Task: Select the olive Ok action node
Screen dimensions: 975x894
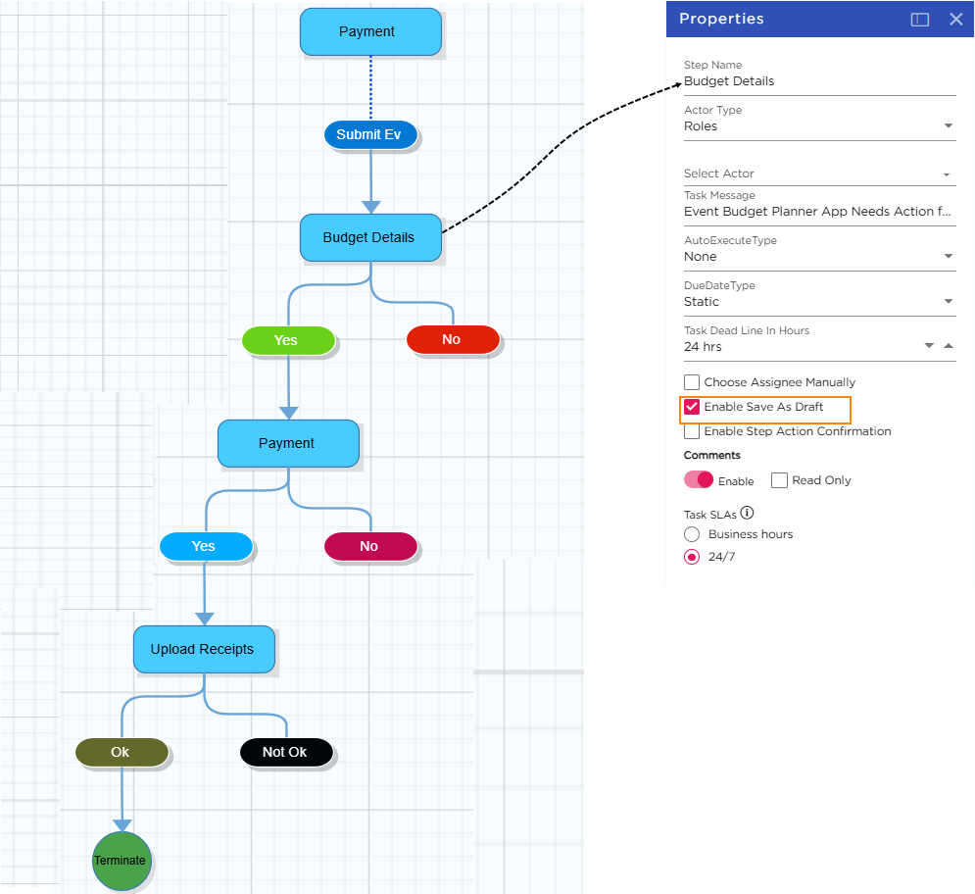Action: point(121,752)
